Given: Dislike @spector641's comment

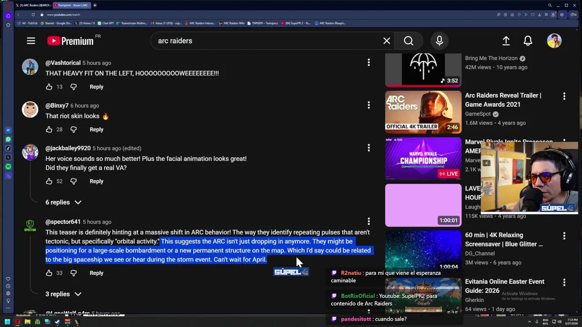Looking at the screenshot, I should pos(74,273).
